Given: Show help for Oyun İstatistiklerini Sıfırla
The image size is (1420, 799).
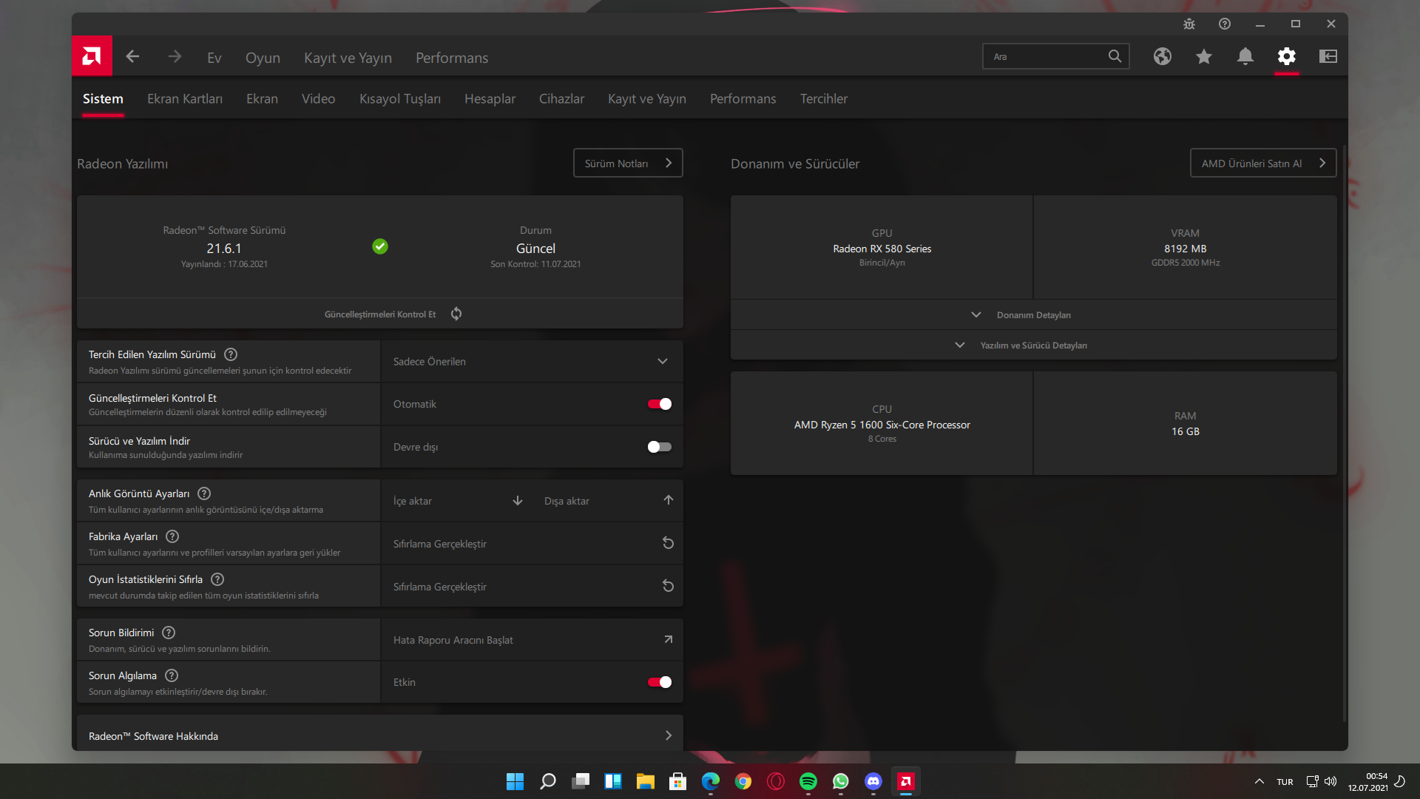Looking at the screenshot, I should (x=217, y=579).
